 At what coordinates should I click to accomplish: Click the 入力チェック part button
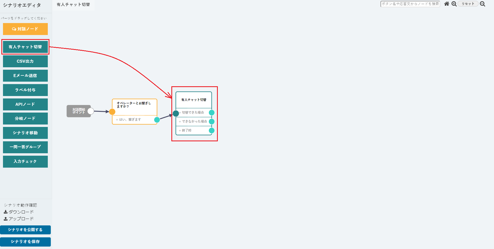click(x=25, y=162)
